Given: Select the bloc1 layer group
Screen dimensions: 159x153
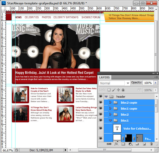Looking at the screenshot, I should coord(129,120).
